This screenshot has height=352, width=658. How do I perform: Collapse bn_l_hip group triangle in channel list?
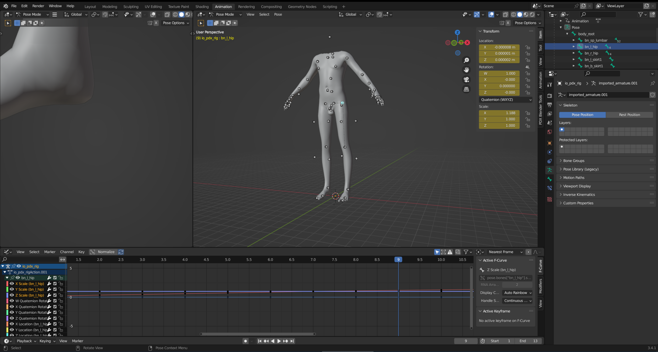pyautogui.click(x=7, y=278)
